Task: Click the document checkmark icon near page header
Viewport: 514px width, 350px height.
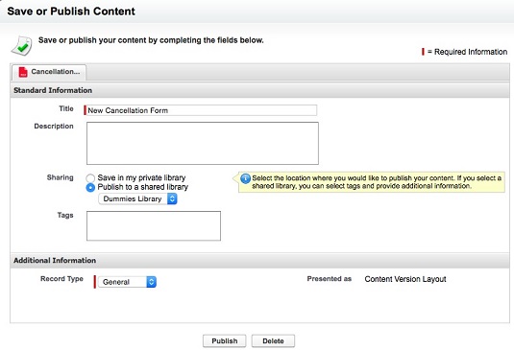Action: (22, 46)
